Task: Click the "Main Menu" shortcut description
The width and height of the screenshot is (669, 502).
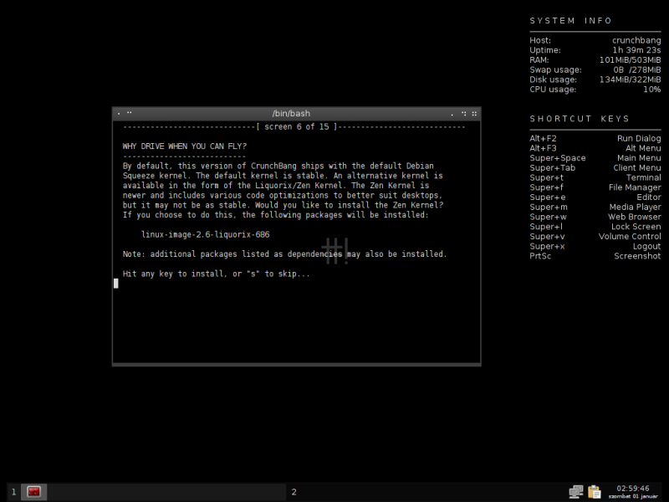Action: [639, 158]
